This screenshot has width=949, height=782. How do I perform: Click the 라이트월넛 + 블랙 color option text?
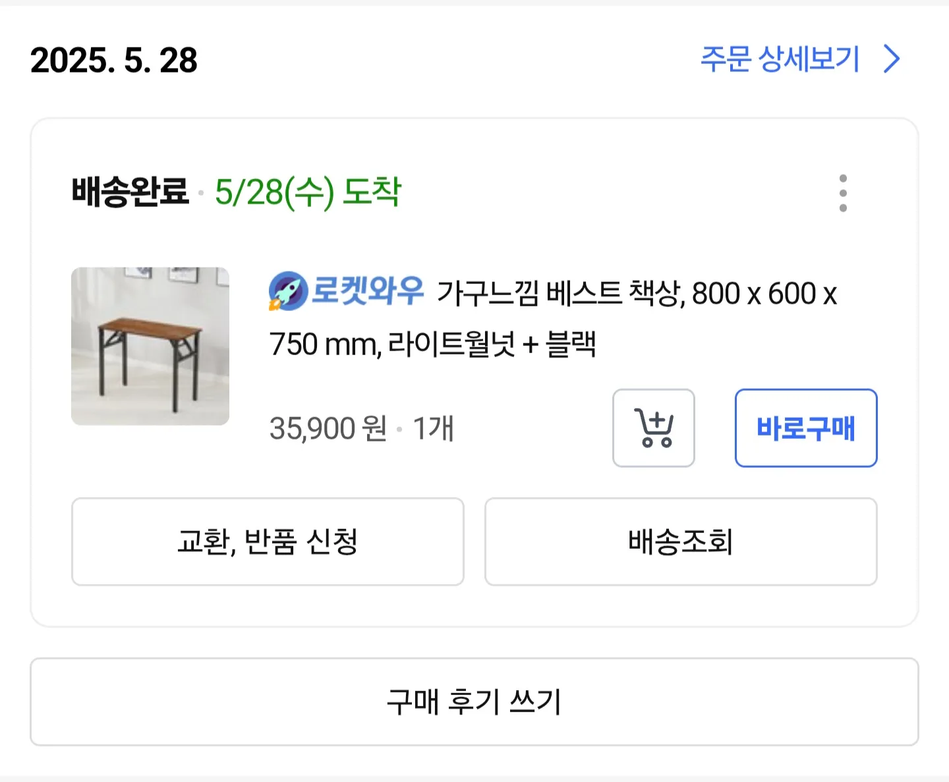(x=492, y=344)
